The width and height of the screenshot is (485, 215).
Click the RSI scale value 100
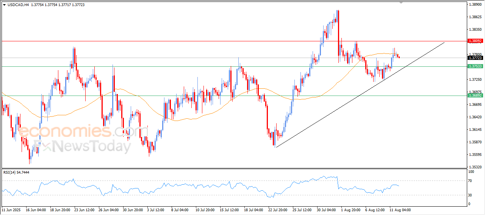click(x=472, y=172)
